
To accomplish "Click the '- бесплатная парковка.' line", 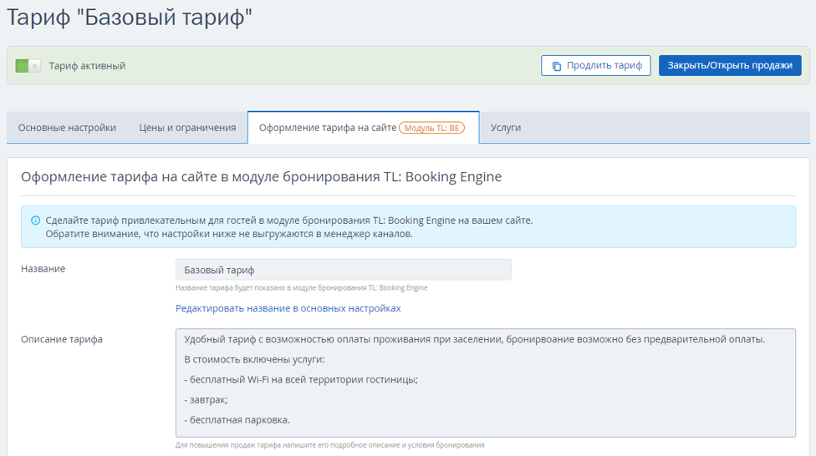I will pos(237,420).
